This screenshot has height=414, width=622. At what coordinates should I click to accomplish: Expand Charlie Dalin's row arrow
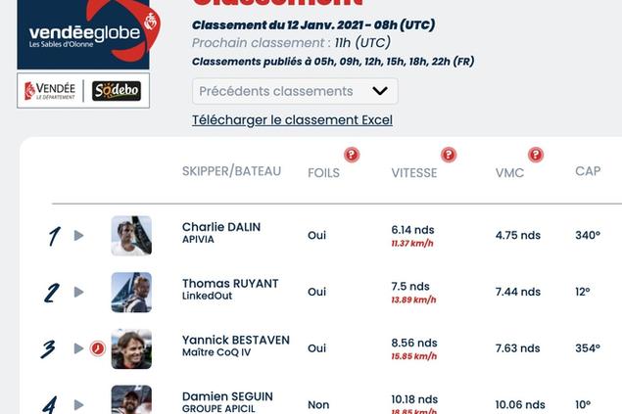78,236
